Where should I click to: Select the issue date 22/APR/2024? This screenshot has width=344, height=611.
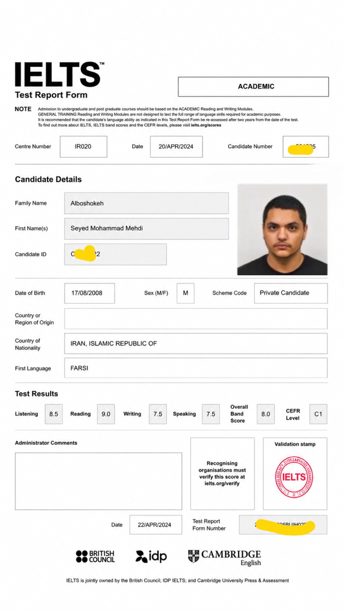(x=156, y=525)
